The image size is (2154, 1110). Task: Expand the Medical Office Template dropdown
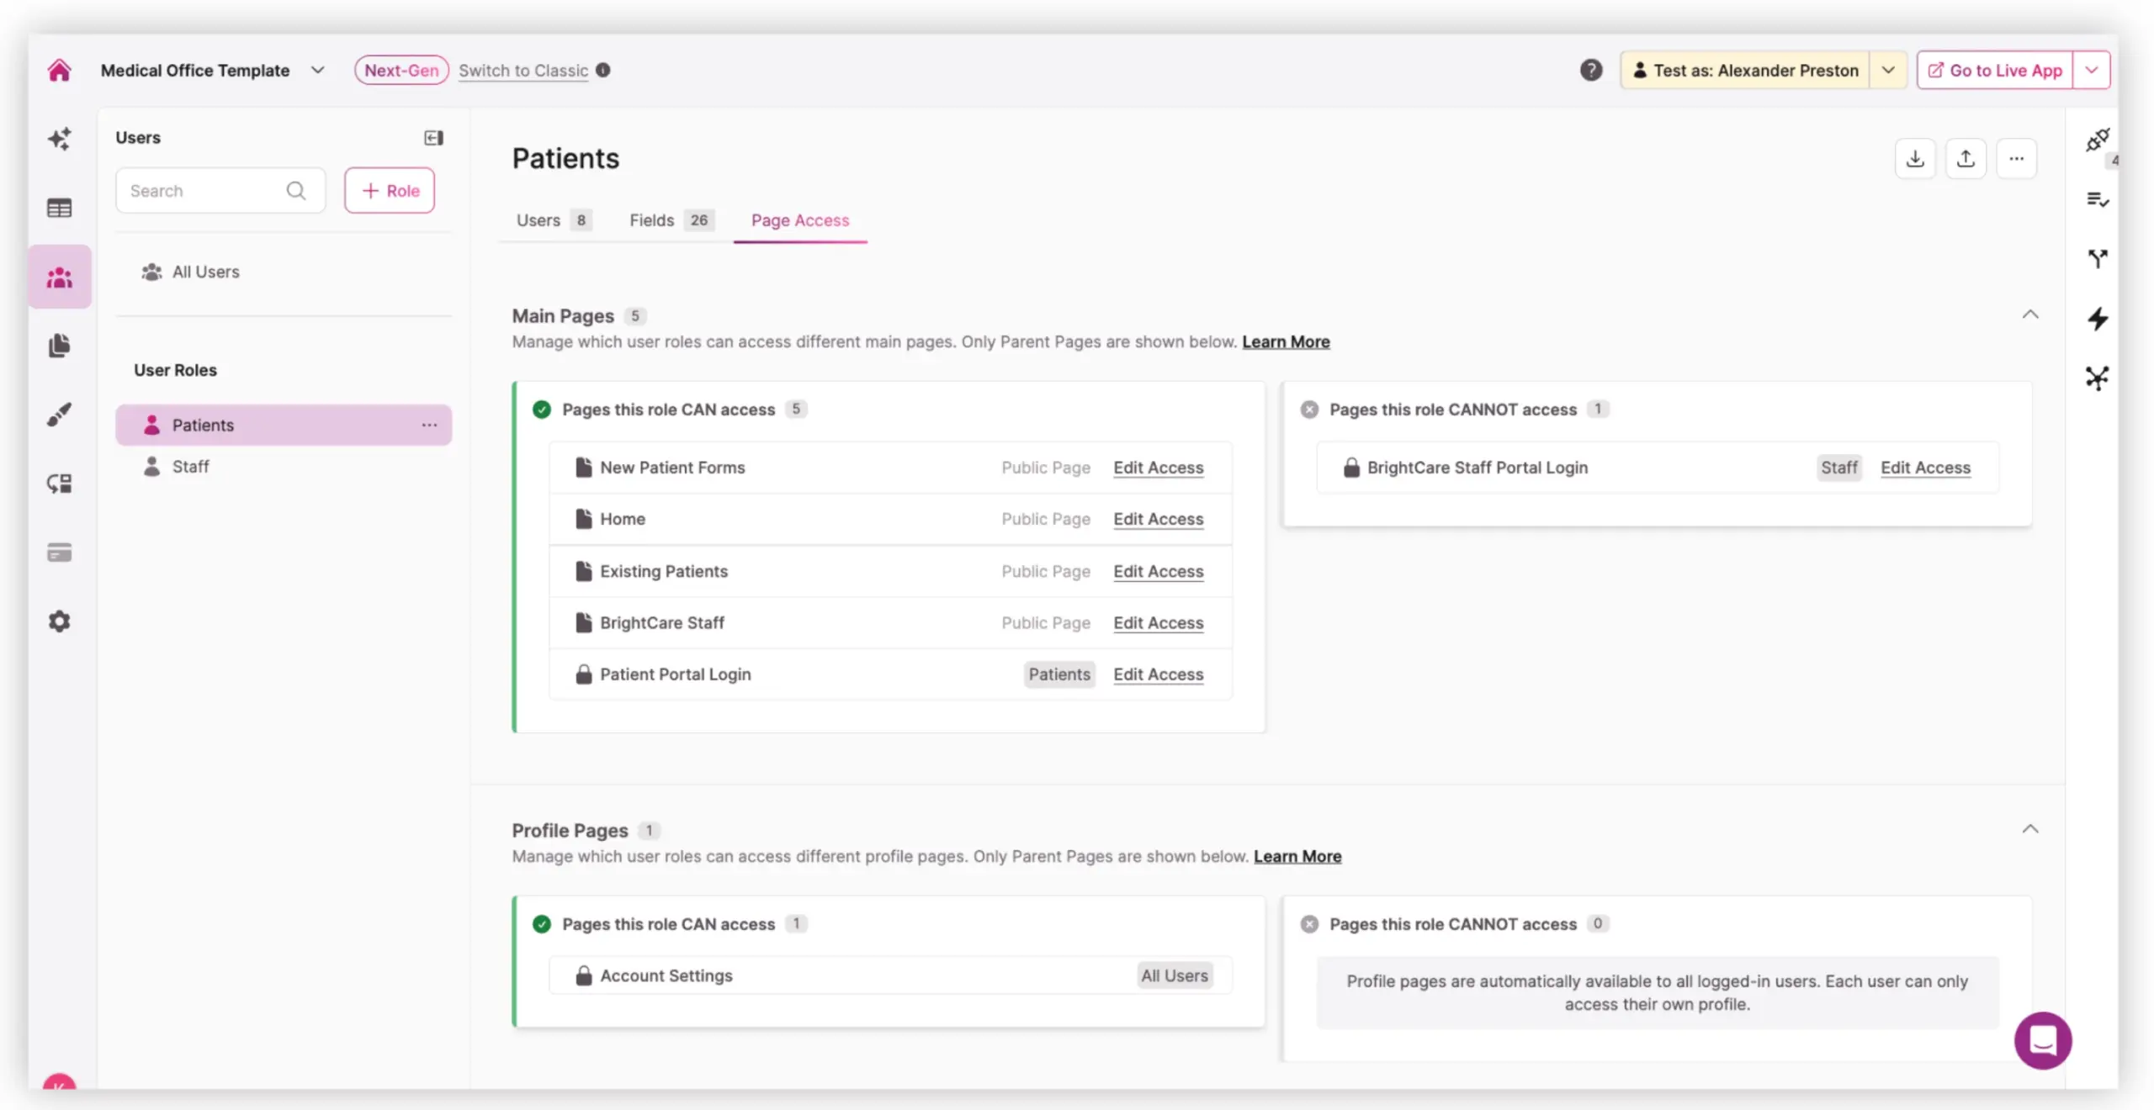tap(317, 71)
